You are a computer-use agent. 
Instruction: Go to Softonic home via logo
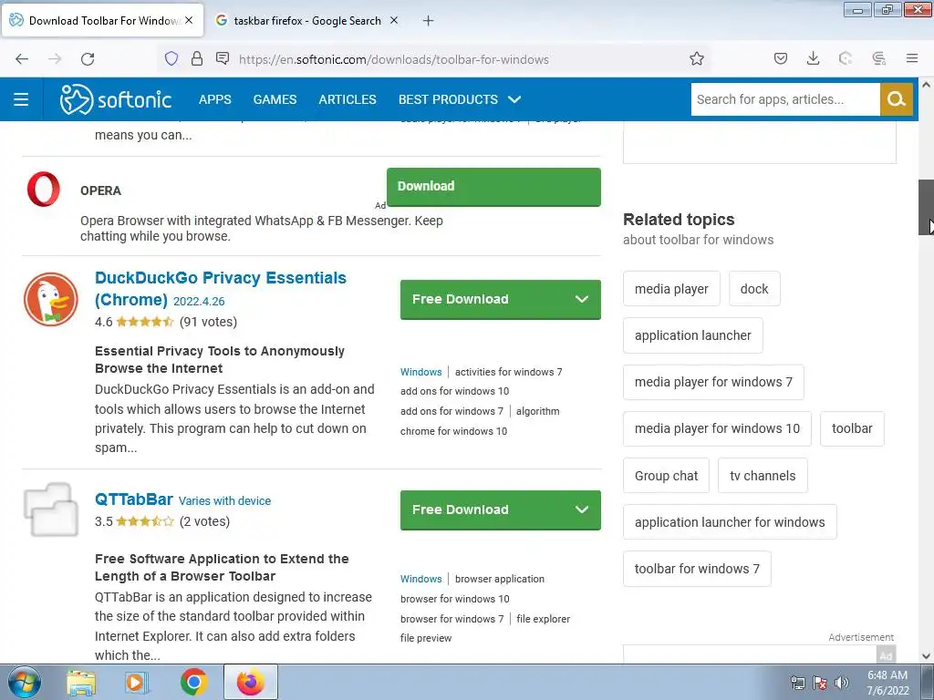point(116,99)
